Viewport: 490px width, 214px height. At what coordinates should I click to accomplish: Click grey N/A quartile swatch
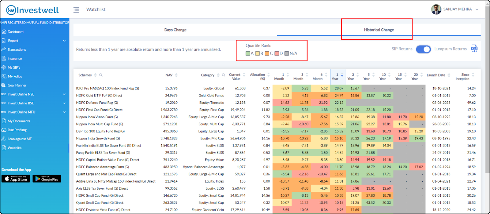click(287, 53)
